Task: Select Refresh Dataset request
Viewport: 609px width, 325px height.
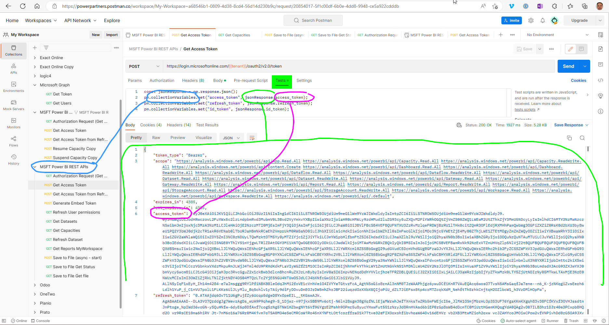Action: (x=68, y=240)
